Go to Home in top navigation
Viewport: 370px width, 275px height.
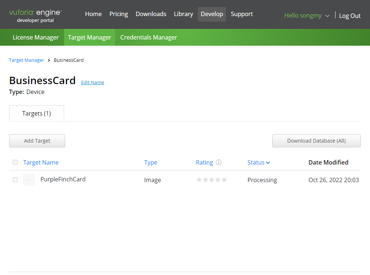point(93,14)
